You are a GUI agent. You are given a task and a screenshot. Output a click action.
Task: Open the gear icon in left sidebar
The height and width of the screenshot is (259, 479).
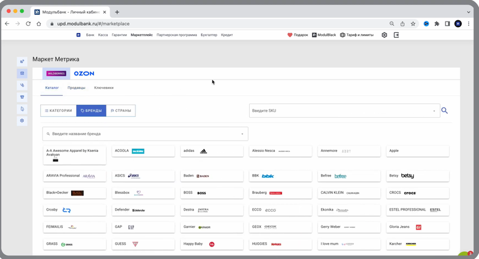(x=22, y=121)
